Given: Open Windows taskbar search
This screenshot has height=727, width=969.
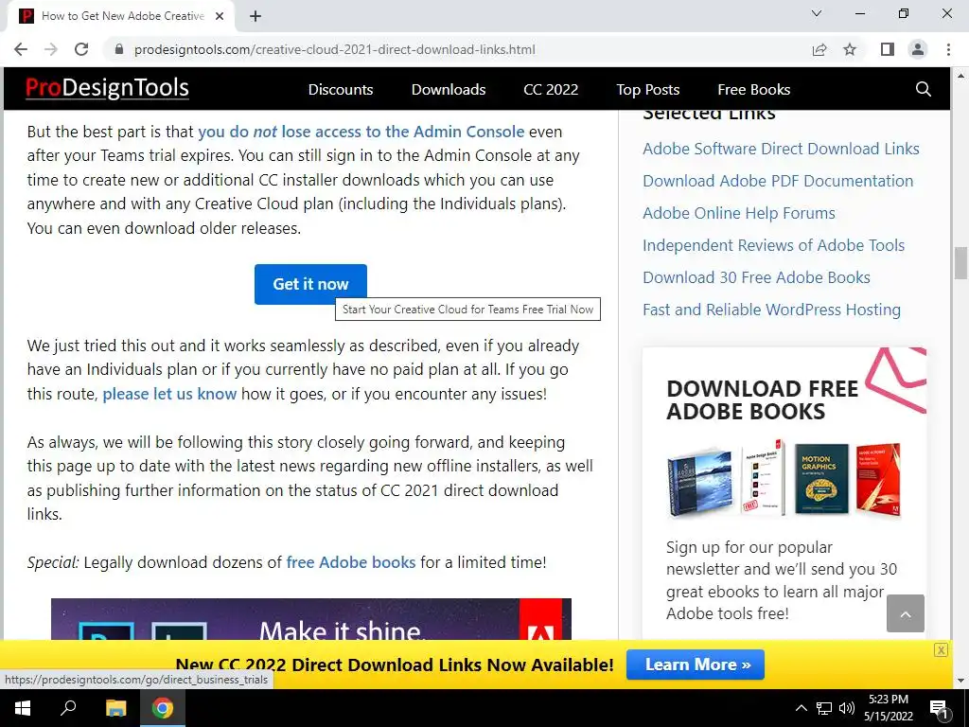Looking at the screenshot, I should 68,708.
